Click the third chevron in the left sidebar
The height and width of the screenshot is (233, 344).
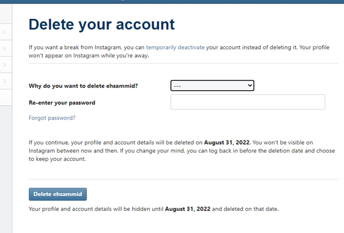(4, 66)
